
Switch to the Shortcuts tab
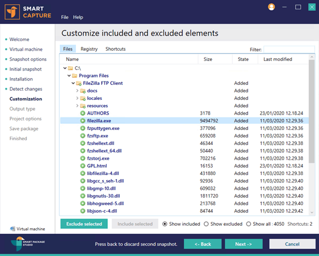(115, 49)
